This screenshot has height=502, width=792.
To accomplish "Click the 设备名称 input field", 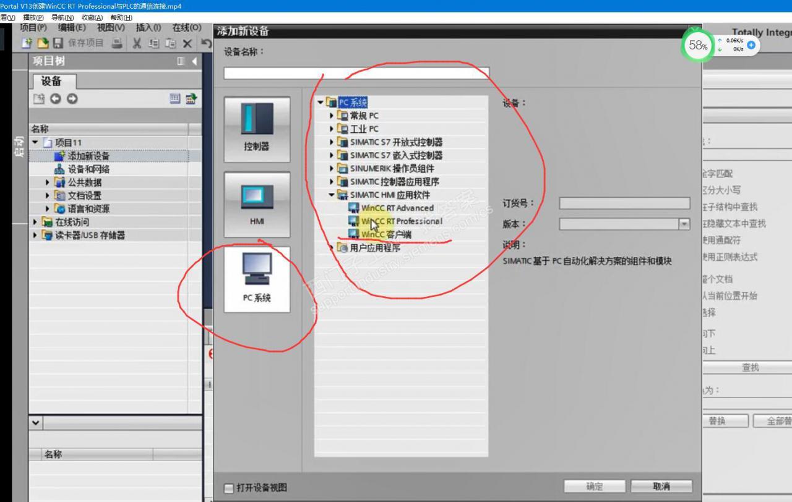I will pyautogui.click(x=356, y=73).
